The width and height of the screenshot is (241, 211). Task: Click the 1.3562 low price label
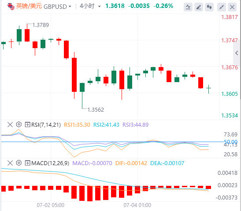coord(96,109)
